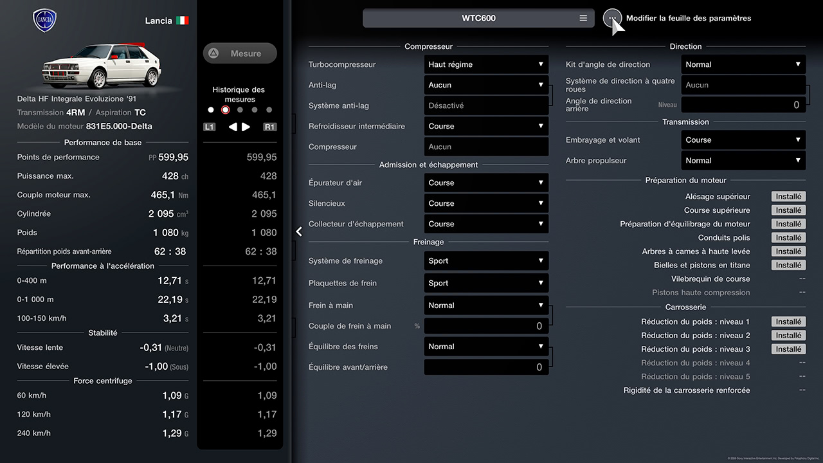The image size is (823, 463).
Task: Click the Compresseur Aucun field
Action: pos(486,147)
